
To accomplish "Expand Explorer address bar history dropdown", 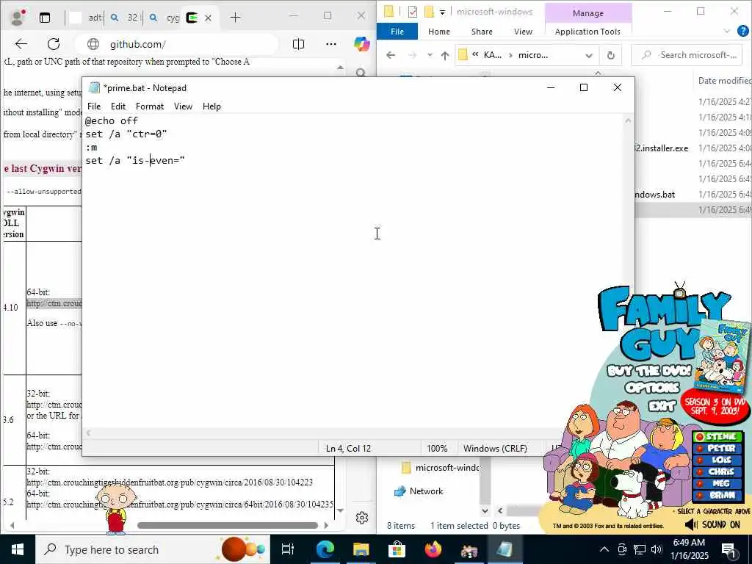I will pos(589,56).
